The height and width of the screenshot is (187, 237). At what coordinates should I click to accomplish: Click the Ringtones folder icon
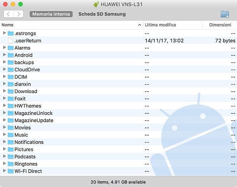pyautogui.click(x=10, y=164)
